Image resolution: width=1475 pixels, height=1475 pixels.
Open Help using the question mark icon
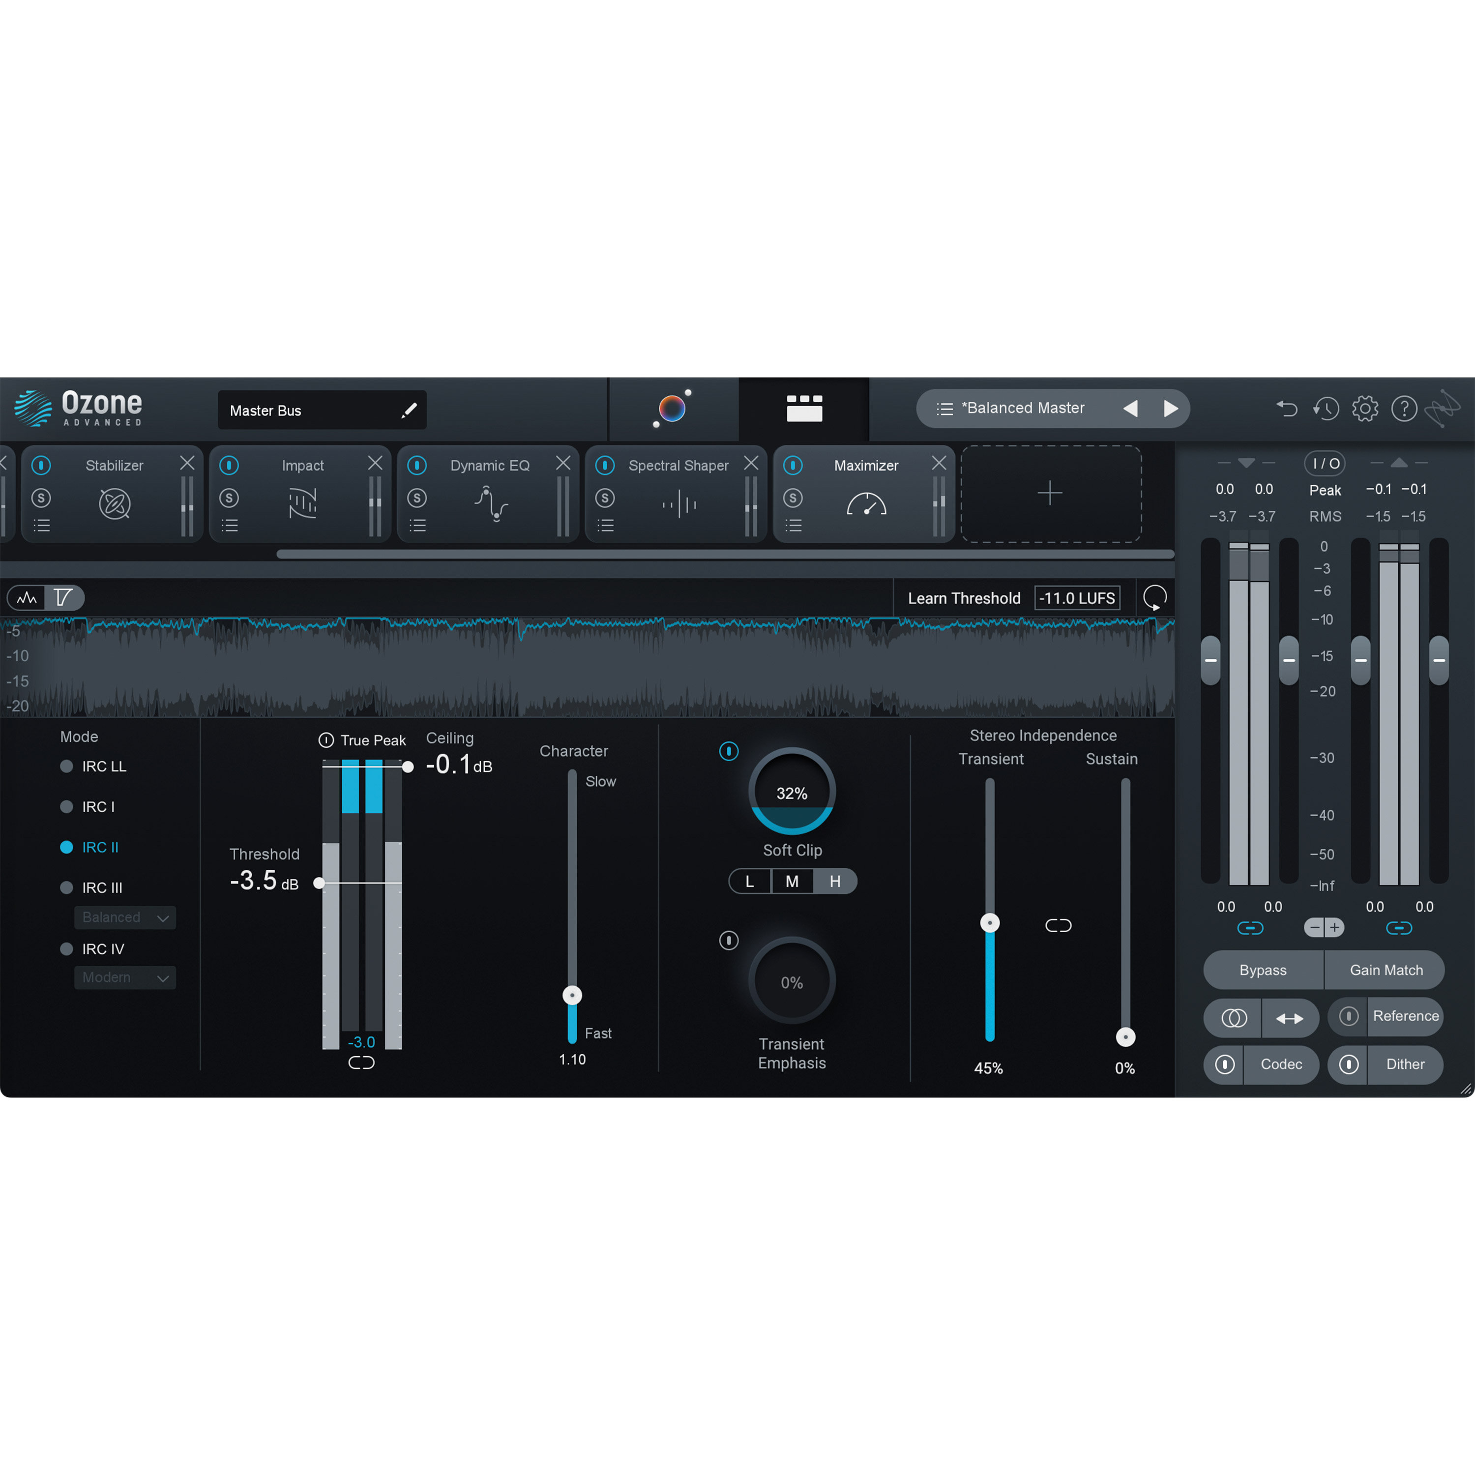click(1405, 409)
